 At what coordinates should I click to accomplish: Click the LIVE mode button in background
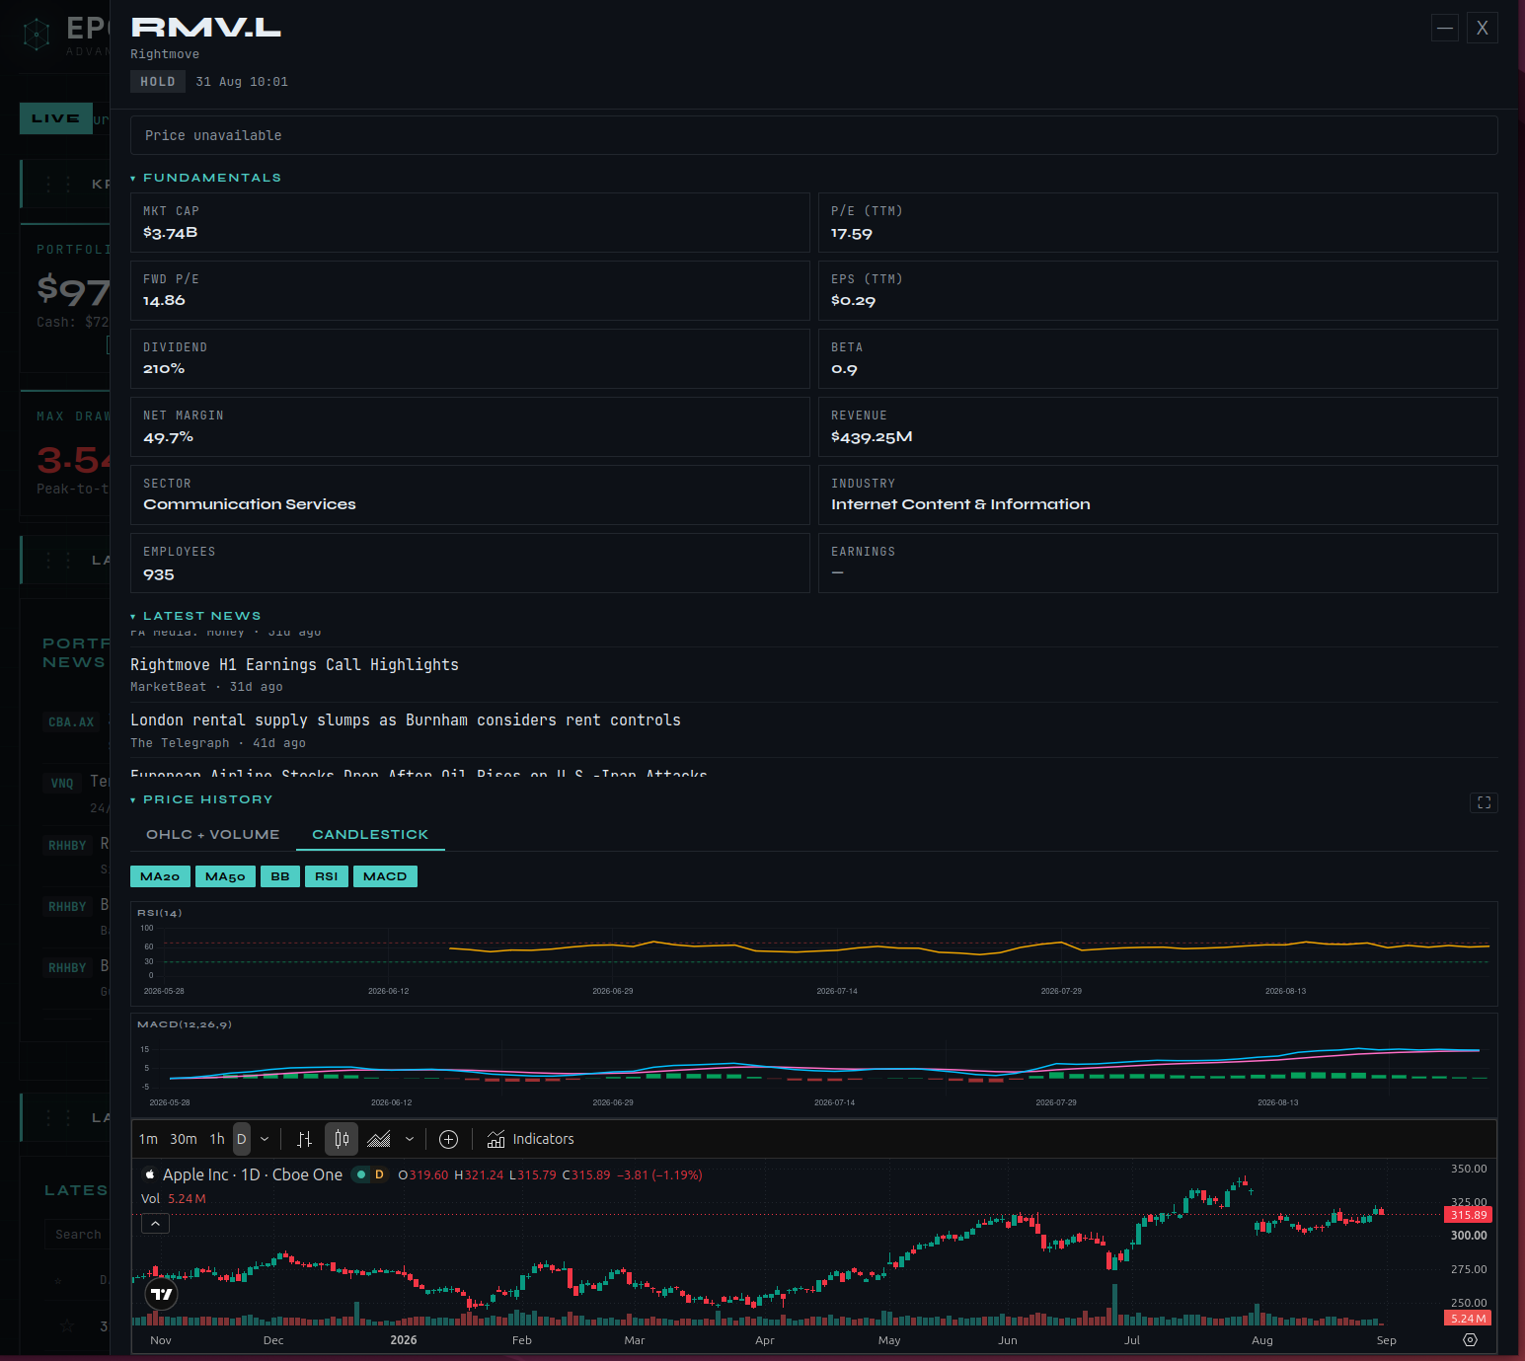pyautogui.click(x=56, y=118)
